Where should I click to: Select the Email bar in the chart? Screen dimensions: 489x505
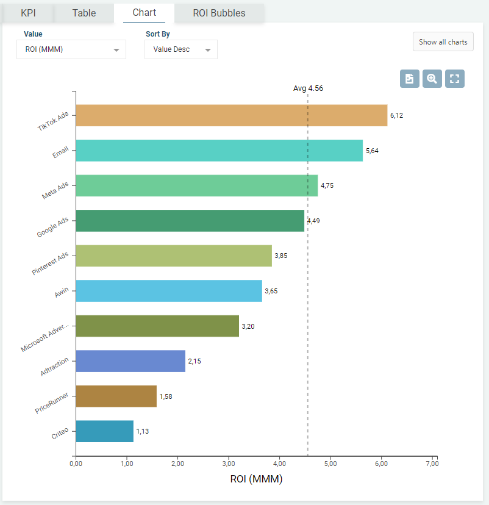coord(219,151)
